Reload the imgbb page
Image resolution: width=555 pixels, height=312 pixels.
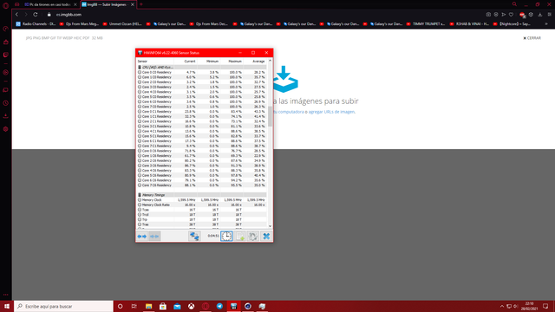[x=36, y=15]
